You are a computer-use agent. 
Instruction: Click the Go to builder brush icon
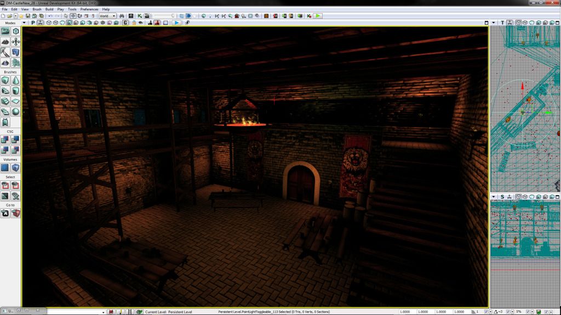point(16,213)
